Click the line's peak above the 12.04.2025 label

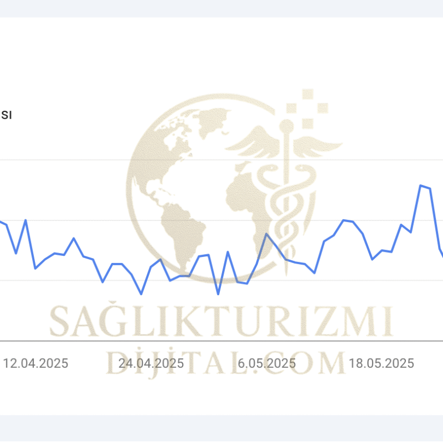point(25,220)
